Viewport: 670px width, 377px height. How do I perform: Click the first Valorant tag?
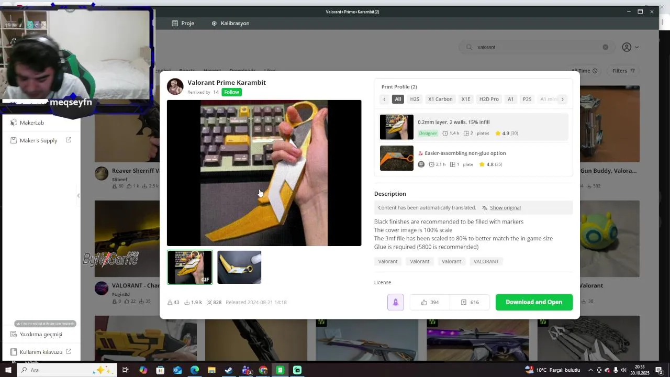click(x=388, y=261)
